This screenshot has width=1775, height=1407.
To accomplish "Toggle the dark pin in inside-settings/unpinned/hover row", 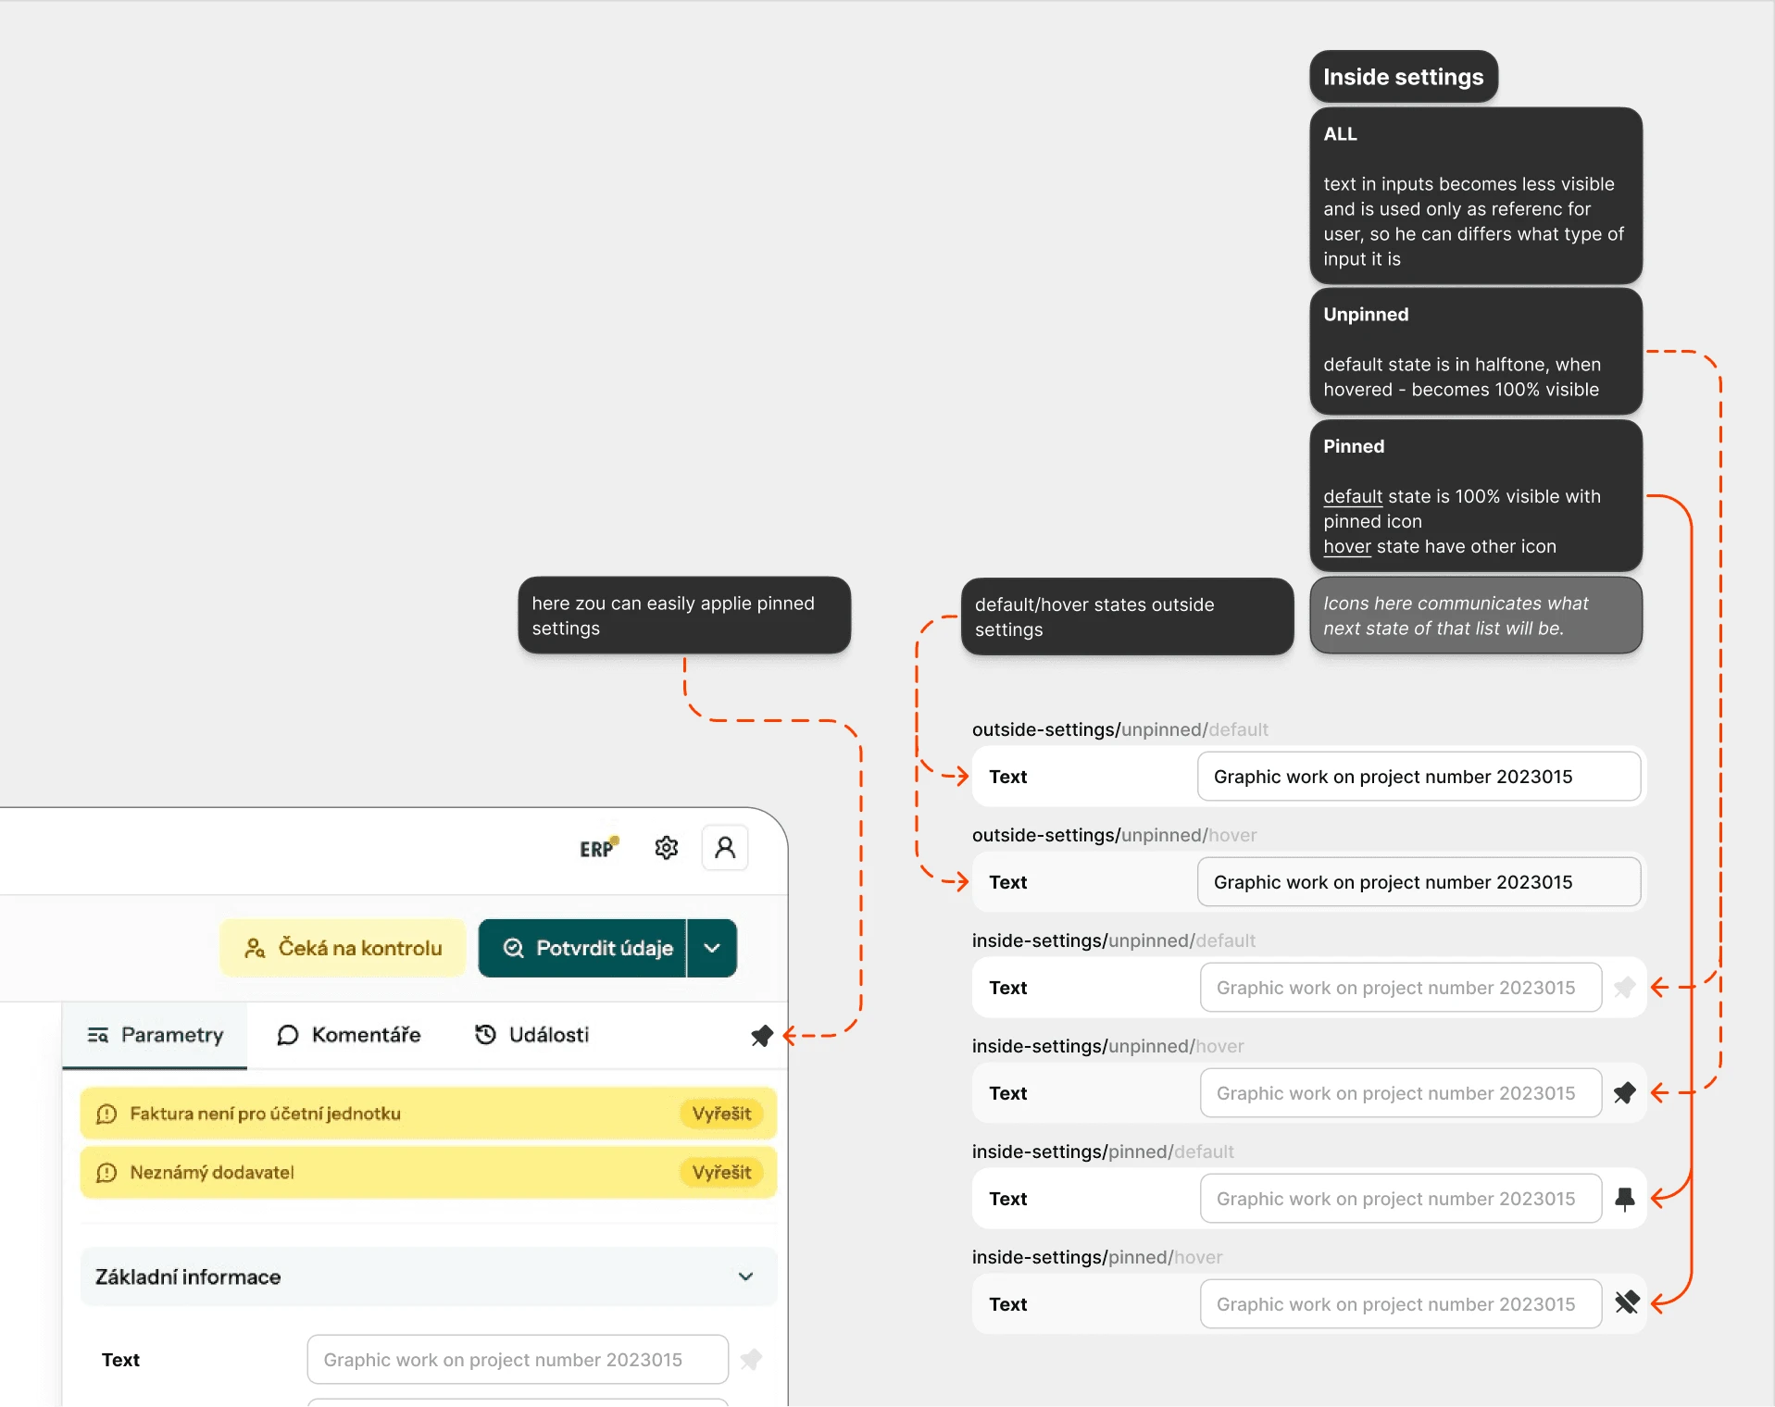I will click(1624, 1093).
